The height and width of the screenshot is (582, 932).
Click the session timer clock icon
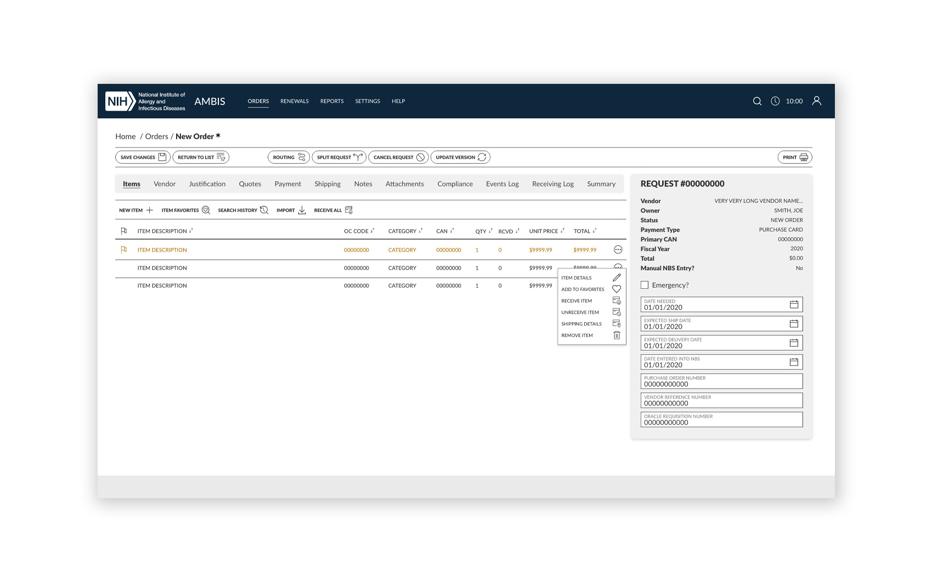[775, 101]
